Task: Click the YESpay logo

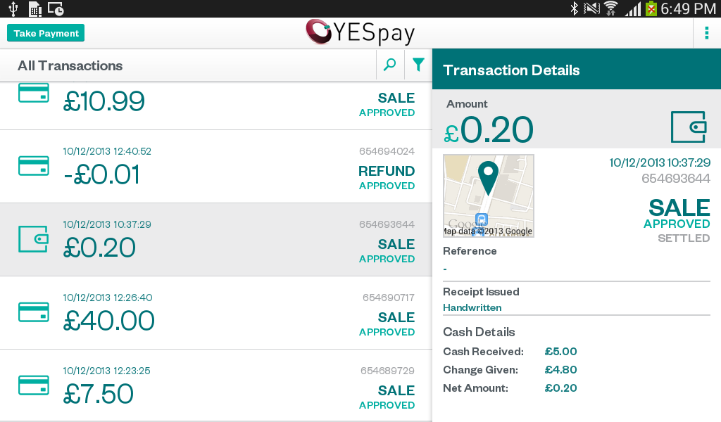Action: tap(360, 32)
